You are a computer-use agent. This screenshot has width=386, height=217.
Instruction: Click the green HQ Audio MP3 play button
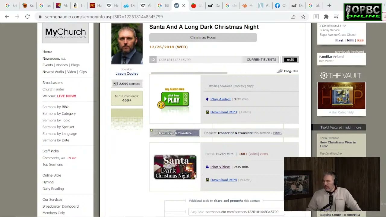[175, 99]
